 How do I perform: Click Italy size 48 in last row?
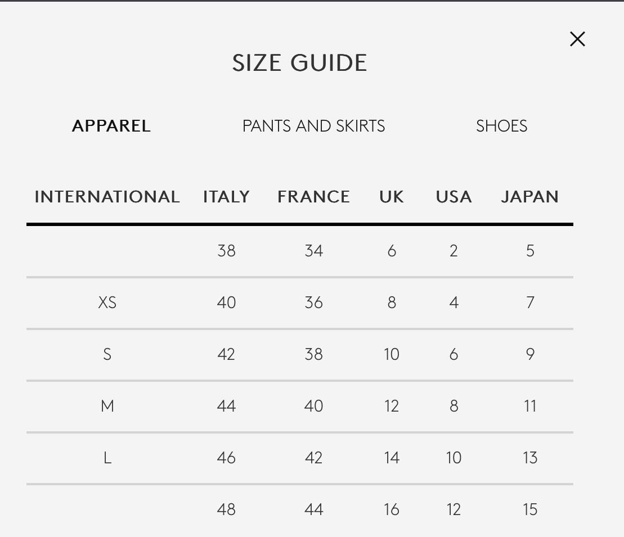(226, 509)
